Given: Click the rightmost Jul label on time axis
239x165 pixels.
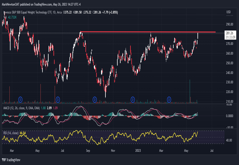Looking at the screenshot, I should [x=212, y=151].
